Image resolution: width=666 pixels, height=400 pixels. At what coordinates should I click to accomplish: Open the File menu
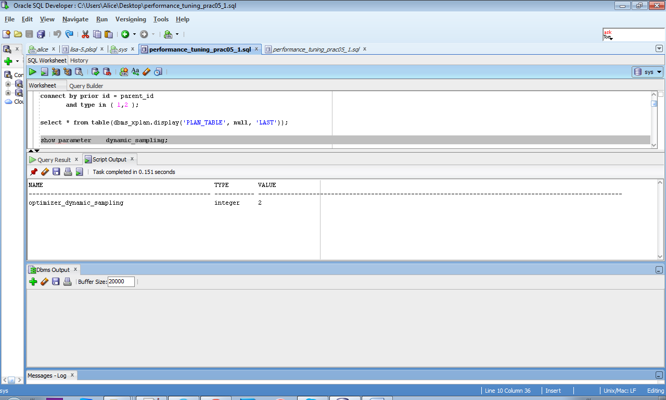click(x=9, y=19)
